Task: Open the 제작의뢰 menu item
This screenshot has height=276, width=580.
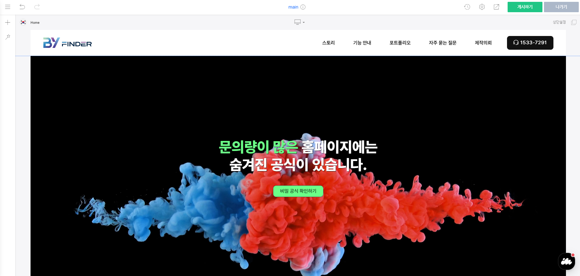Action: [x=483, y=43]
